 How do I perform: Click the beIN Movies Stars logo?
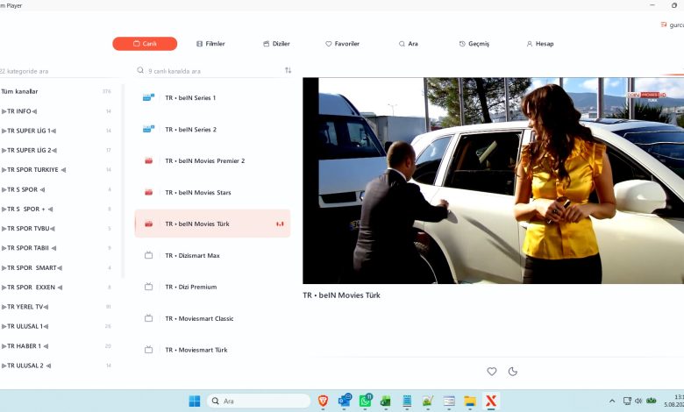tap(149, 192)
